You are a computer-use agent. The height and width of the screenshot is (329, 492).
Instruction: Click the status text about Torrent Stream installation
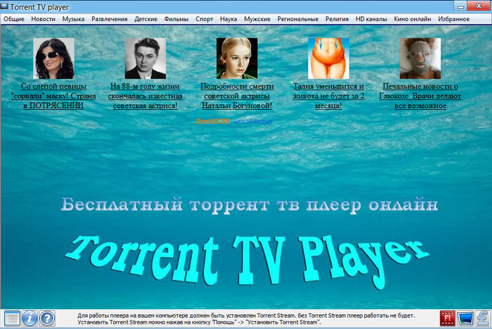[x=246, y=319]
